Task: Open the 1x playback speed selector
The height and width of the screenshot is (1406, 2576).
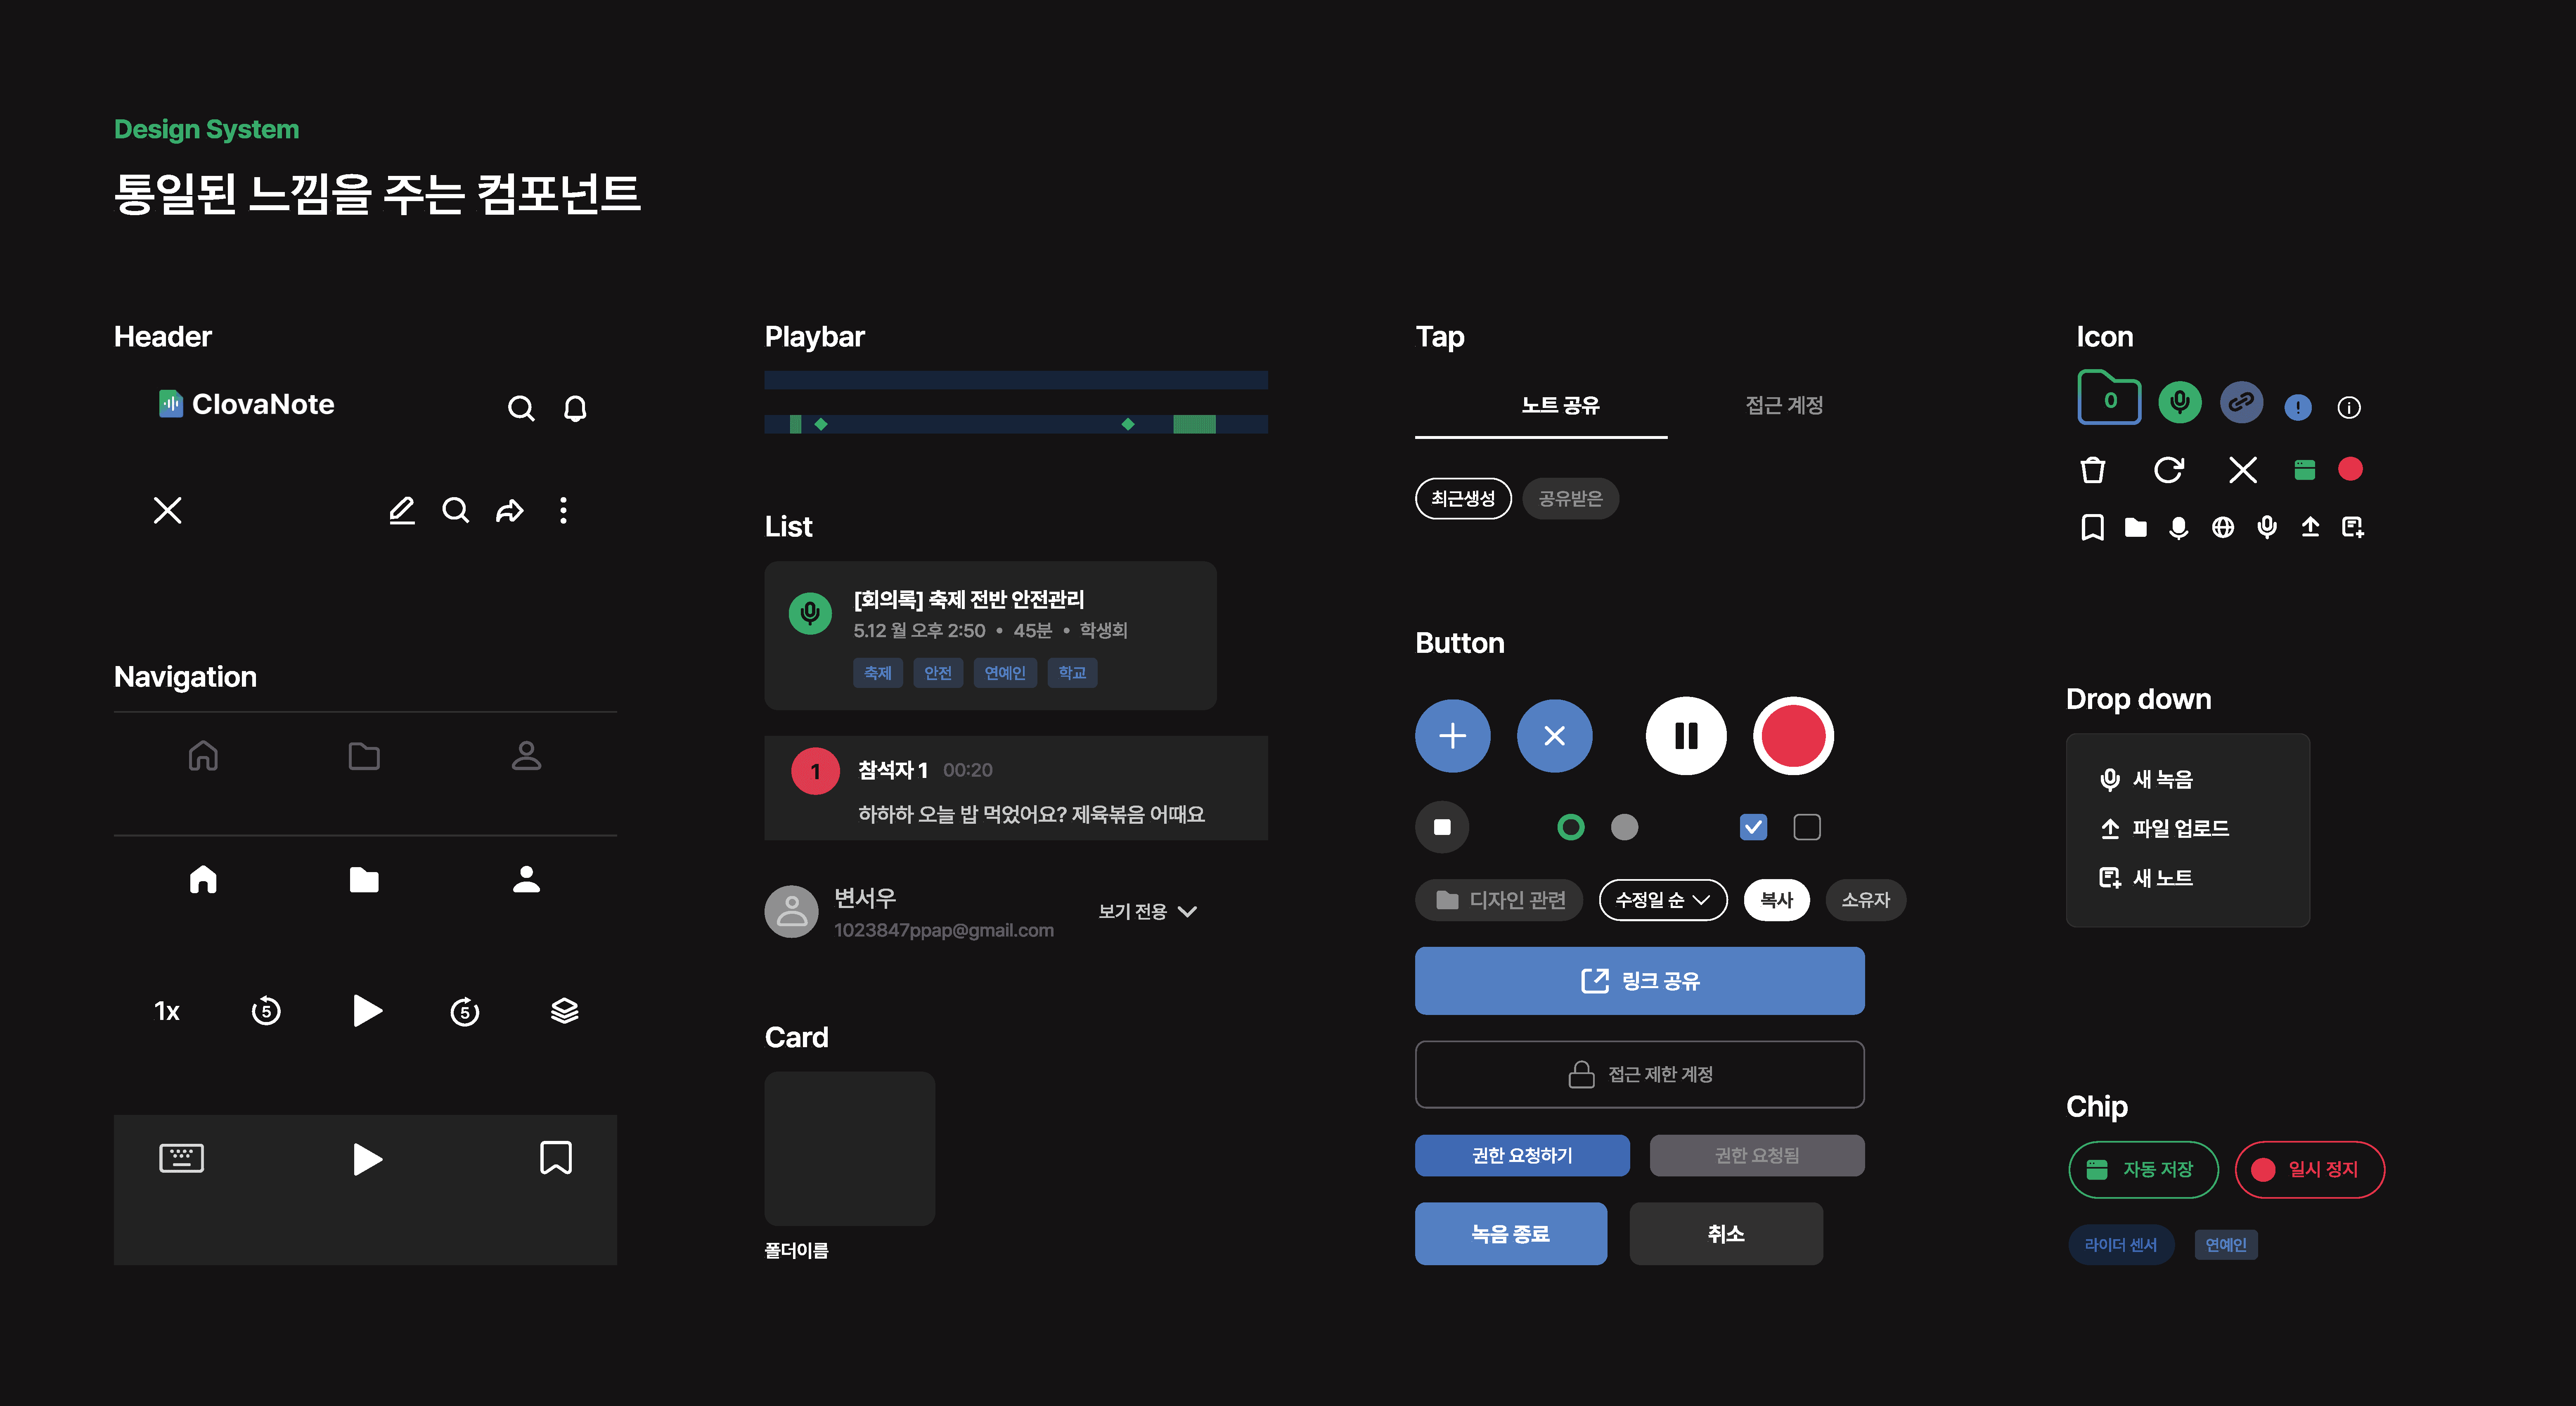Action: pos(167,1011)
